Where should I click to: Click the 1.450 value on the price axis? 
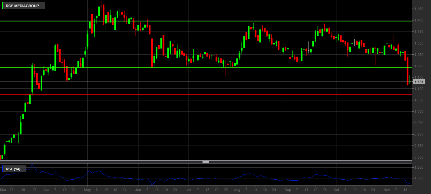tap(418, 9)
